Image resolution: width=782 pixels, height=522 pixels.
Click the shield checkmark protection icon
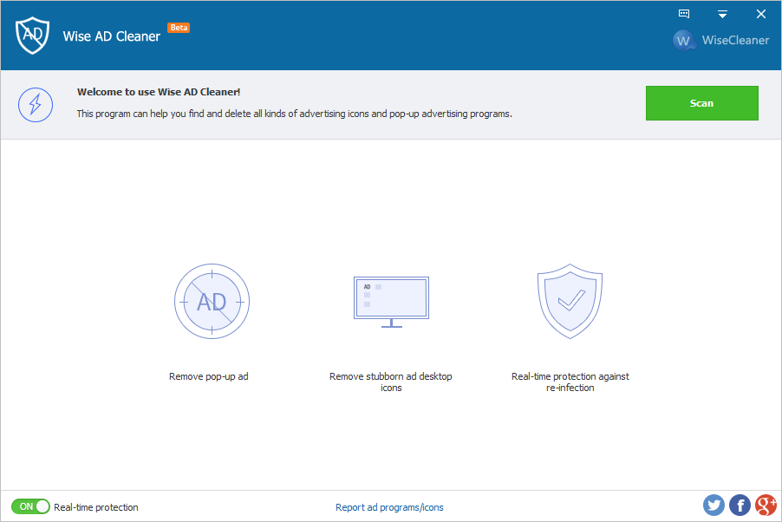[x=570, y=301]
